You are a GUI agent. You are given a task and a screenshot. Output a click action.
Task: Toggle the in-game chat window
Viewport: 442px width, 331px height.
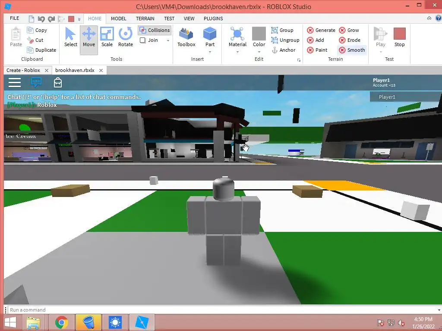pos(36,82)
